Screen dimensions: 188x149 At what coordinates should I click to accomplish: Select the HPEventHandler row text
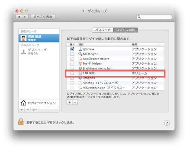tap(104, 88)
